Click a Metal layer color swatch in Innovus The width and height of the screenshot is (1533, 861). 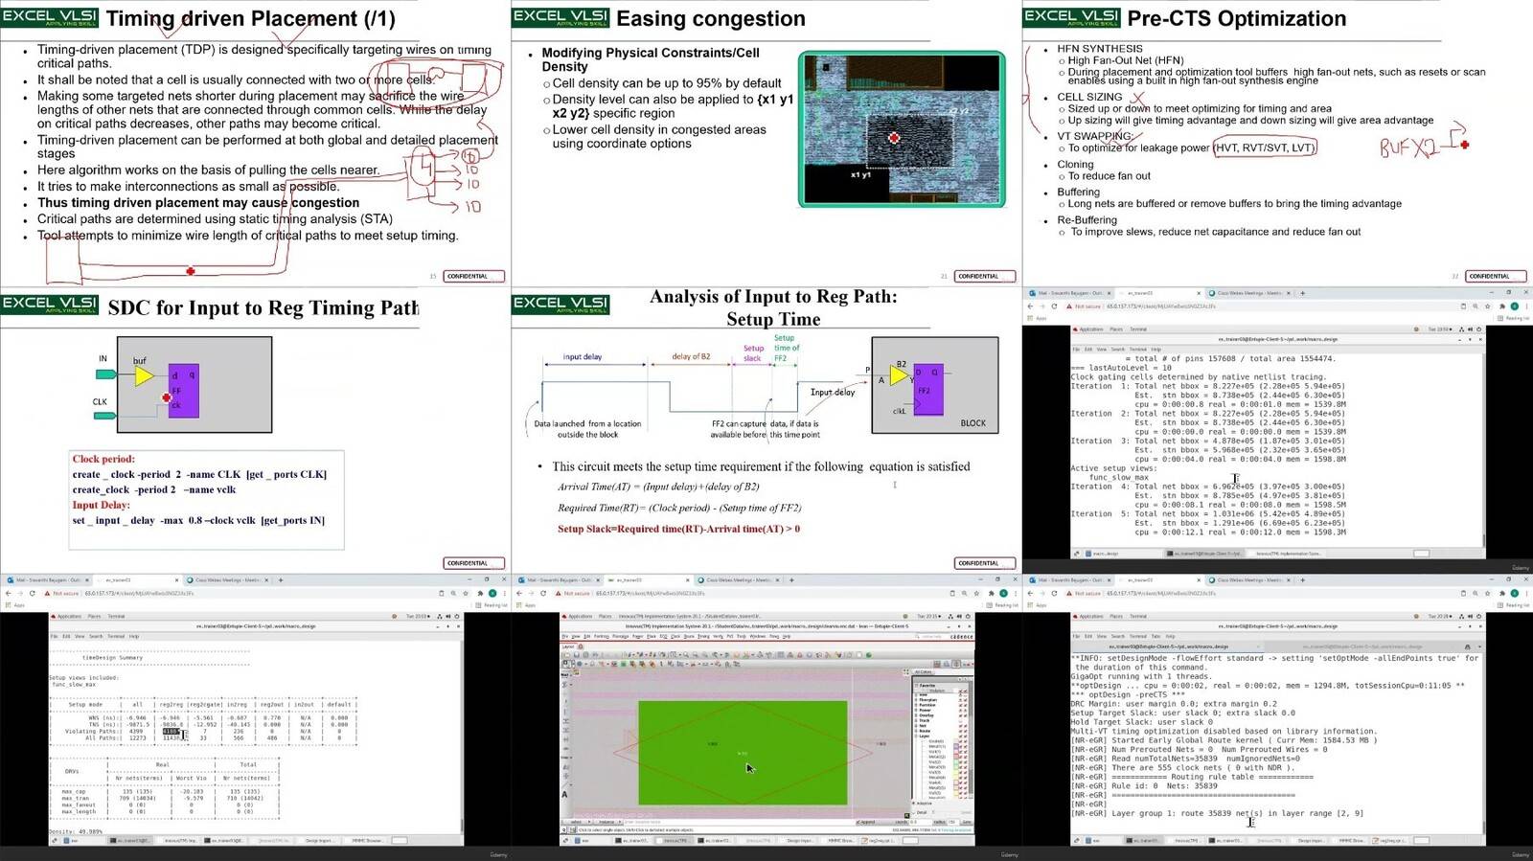pyautogui.click(x=956, y=746)
